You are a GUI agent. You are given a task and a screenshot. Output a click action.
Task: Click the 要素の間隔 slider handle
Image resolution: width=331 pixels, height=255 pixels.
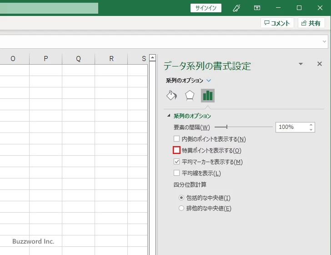coord(227,127)
